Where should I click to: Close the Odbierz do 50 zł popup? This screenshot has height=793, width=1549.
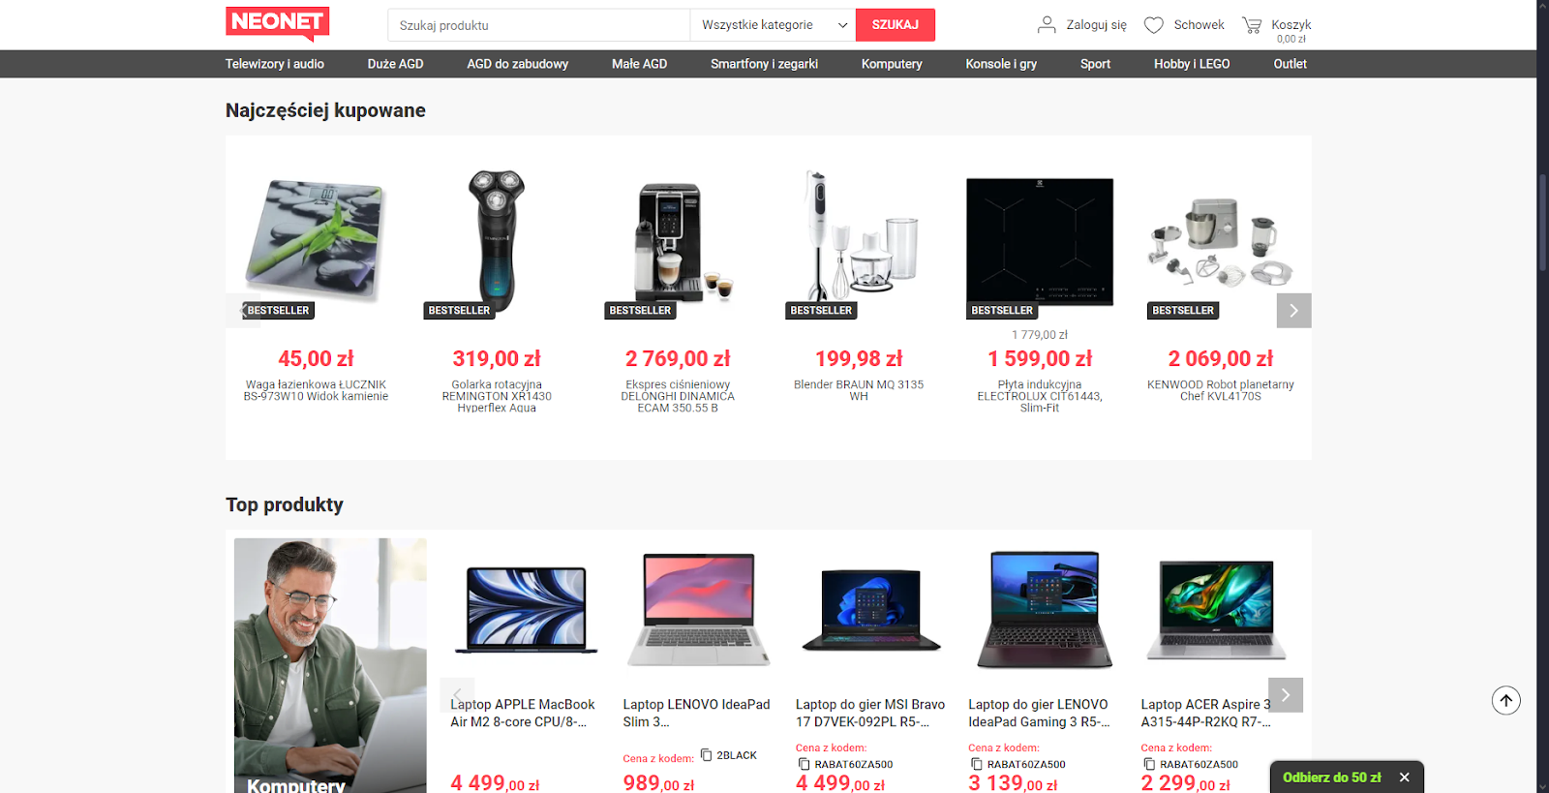1404,778
